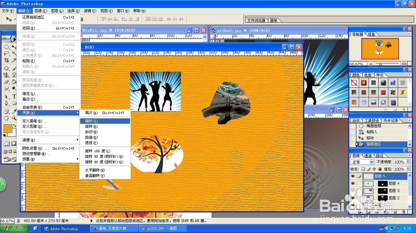Click new layer icon in Layers panel
The width and height of the screenshot is (416, 233).
(395, 212)
